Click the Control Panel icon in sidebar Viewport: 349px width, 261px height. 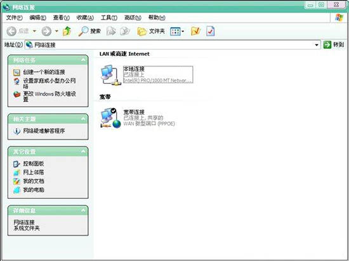click(16, 164)
